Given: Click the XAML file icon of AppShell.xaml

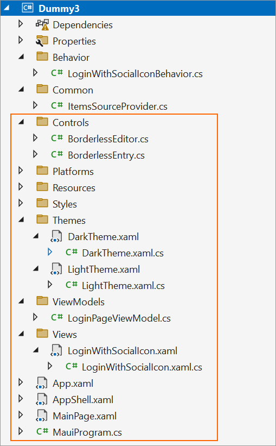Looking at the screenshot, I should pos(41,399).
